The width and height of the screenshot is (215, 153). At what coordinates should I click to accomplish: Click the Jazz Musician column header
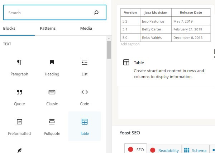click(x=156, y=13)
